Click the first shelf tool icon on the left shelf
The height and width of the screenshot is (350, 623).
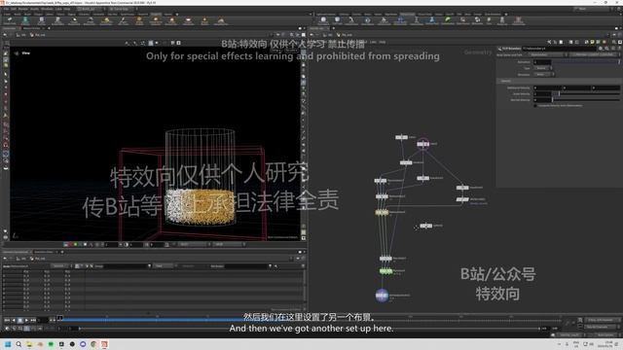click(10, 19)
